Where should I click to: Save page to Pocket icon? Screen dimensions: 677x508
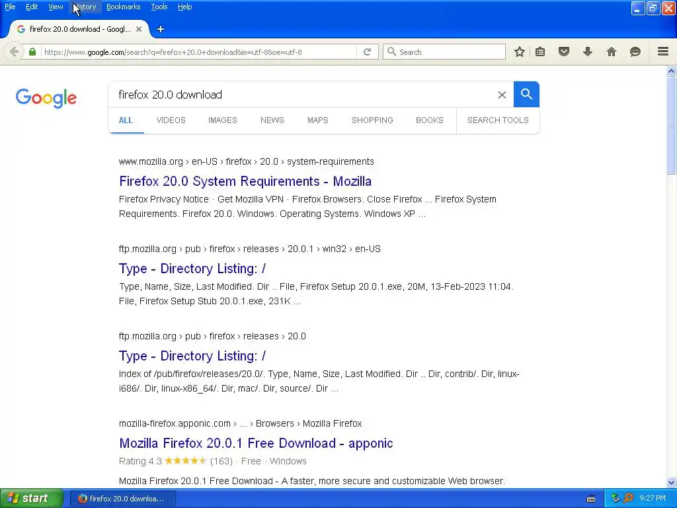click(564, 52)
